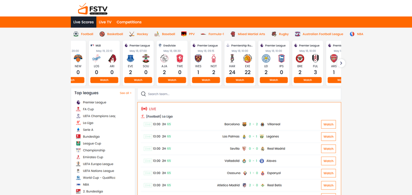The image size is (412, 195).
Task: Click the Atletico Madrid crest in live list
Action: (x=244, y=185)
